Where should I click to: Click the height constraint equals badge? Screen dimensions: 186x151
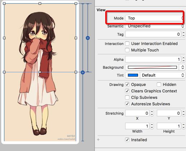pos(88,38)
